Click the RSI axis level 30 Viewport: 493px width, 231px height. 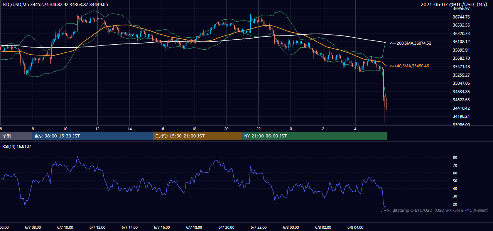455,196
